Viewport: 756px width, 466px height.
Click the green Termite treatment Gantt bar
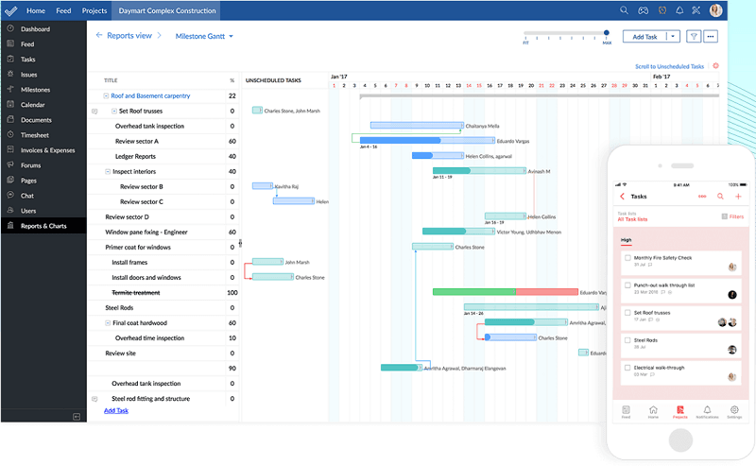coord(474,292)
